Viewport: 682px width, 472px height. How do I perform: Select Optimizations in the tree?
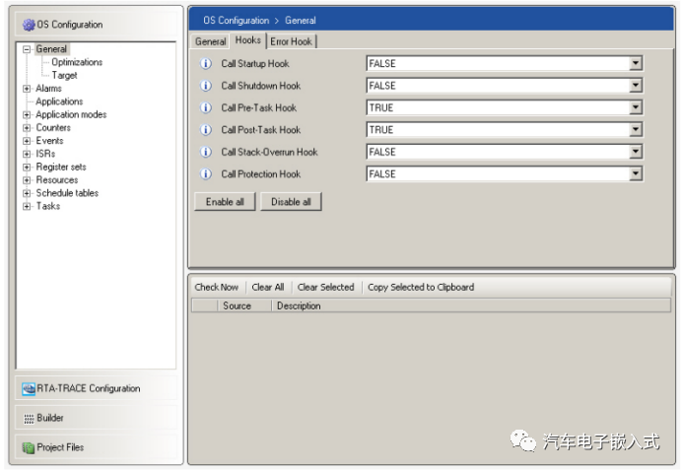point(77,62)
